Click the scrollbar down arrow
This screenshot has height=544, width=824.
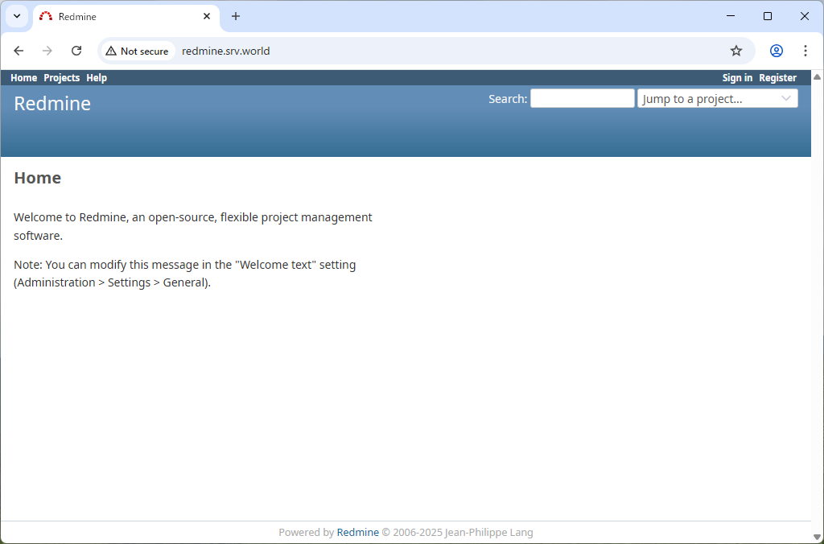click(817, 536)
